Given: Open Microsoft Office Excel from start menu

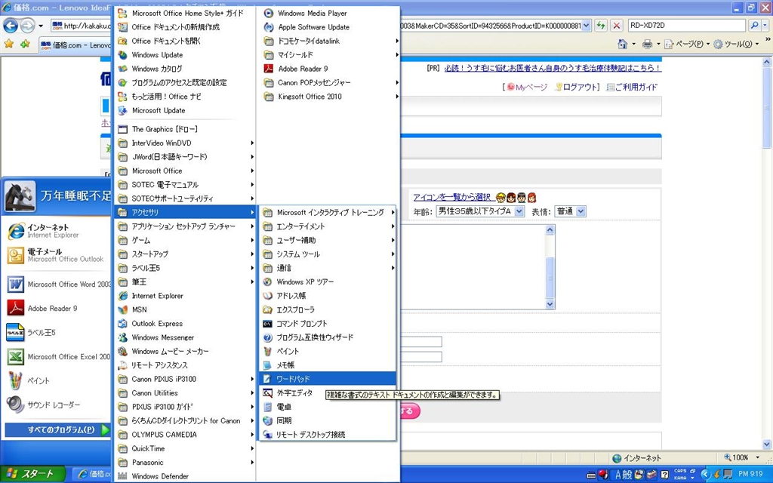Looking at the screenshot, I should point(58,356).
